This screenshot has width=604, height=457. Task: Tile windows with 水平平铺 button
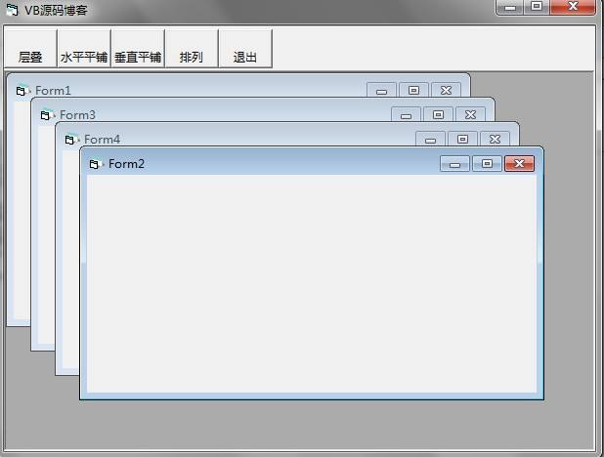84,49
